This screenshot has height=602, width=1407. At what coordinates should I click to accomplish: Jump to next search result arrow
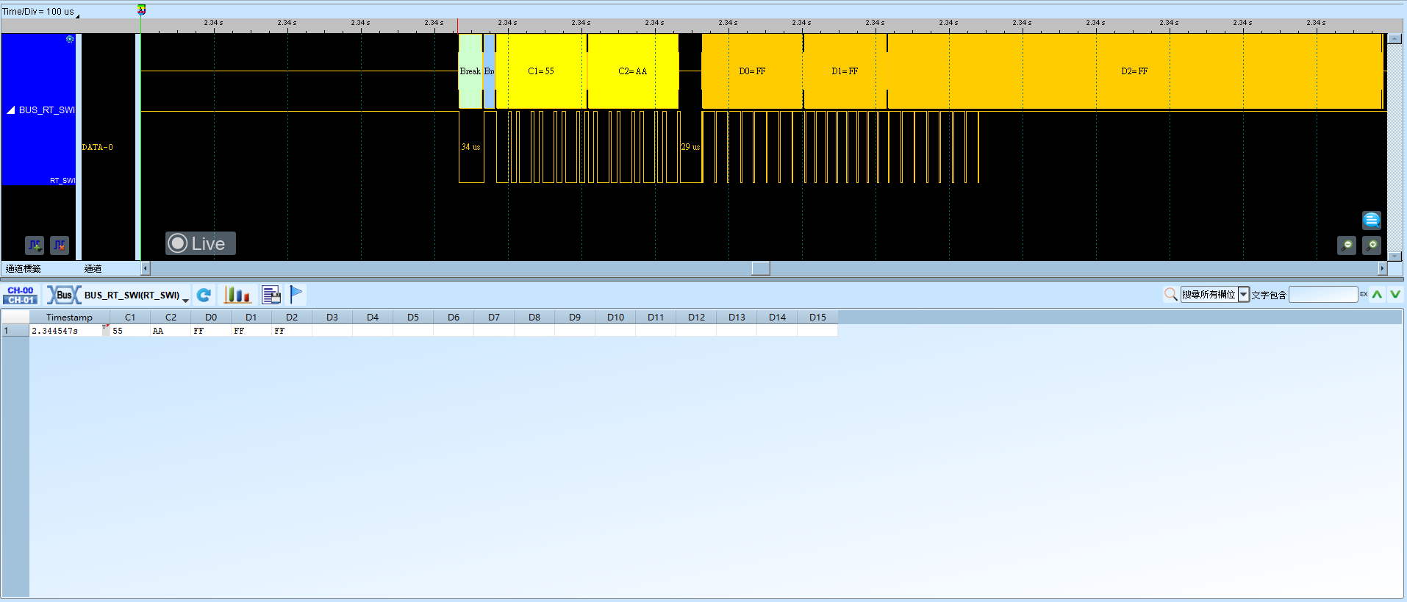(x=1395, y=294)
